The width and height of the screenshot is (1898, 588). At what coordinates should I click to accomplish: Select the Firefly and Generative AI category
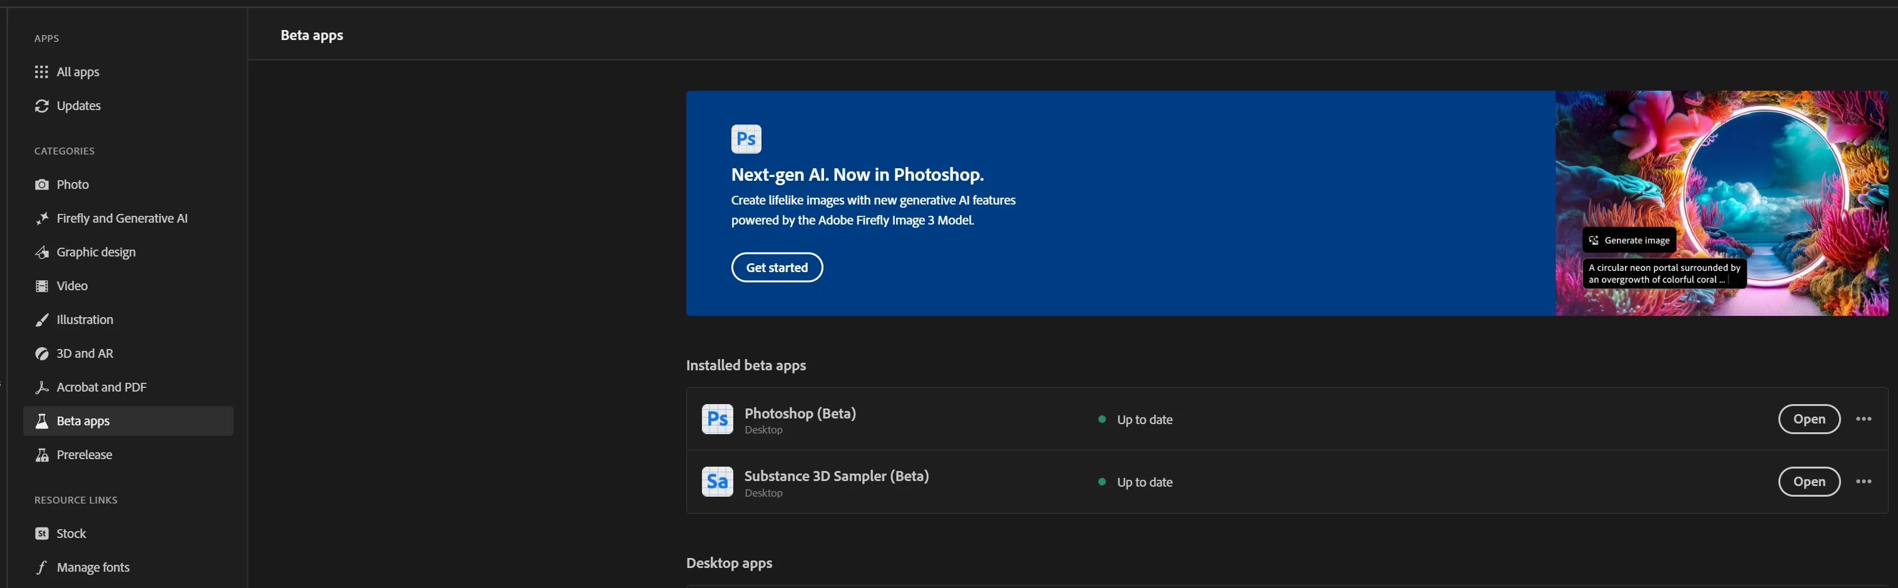point(128,218)
